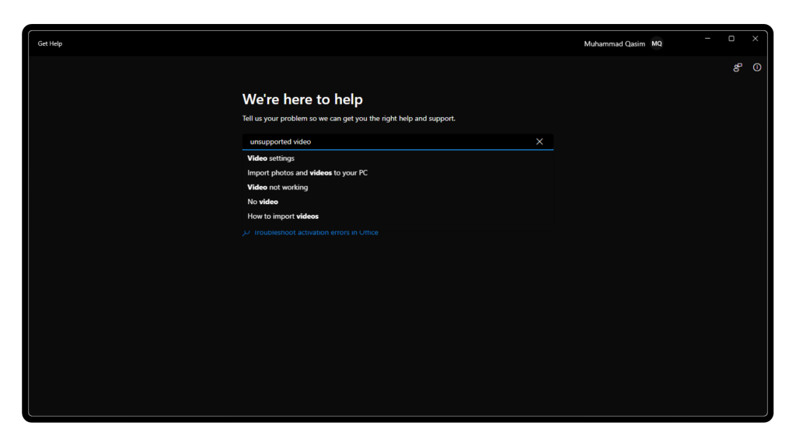Click the 'Get Help' title text

(50, 43)
